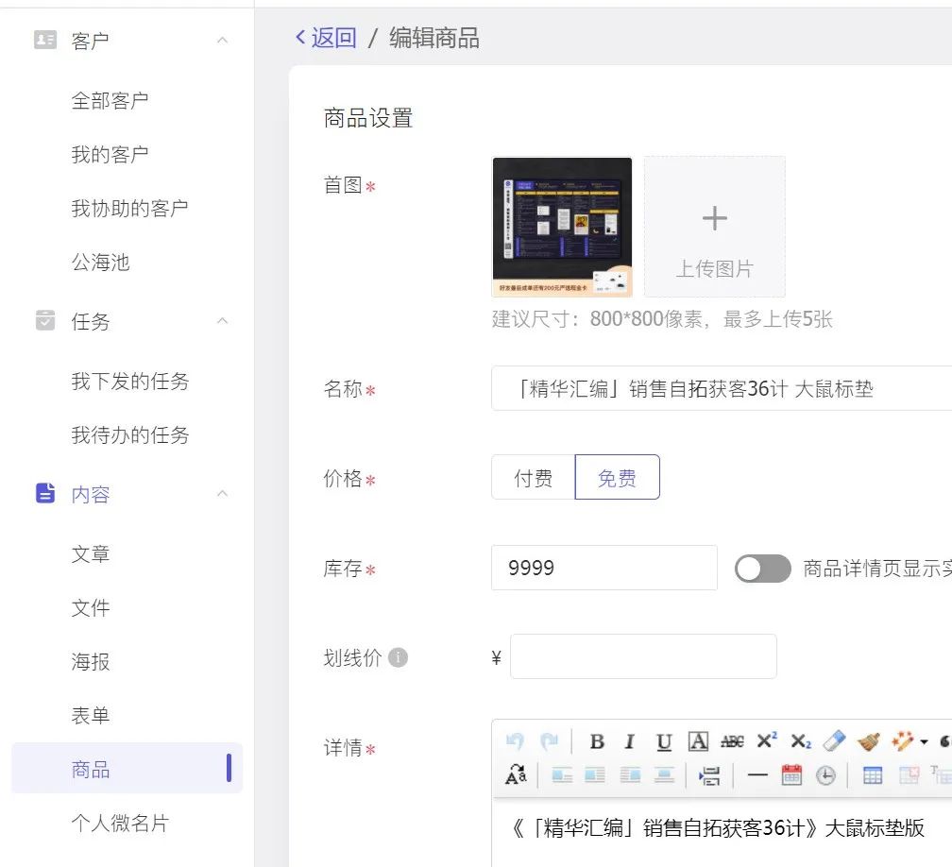Insert current time via the clock icon

(825, 776)
